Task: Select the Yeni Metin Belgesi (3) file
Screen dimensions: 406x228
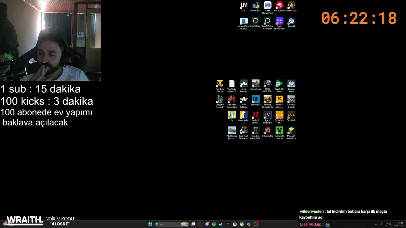Action: coord(232,86)
